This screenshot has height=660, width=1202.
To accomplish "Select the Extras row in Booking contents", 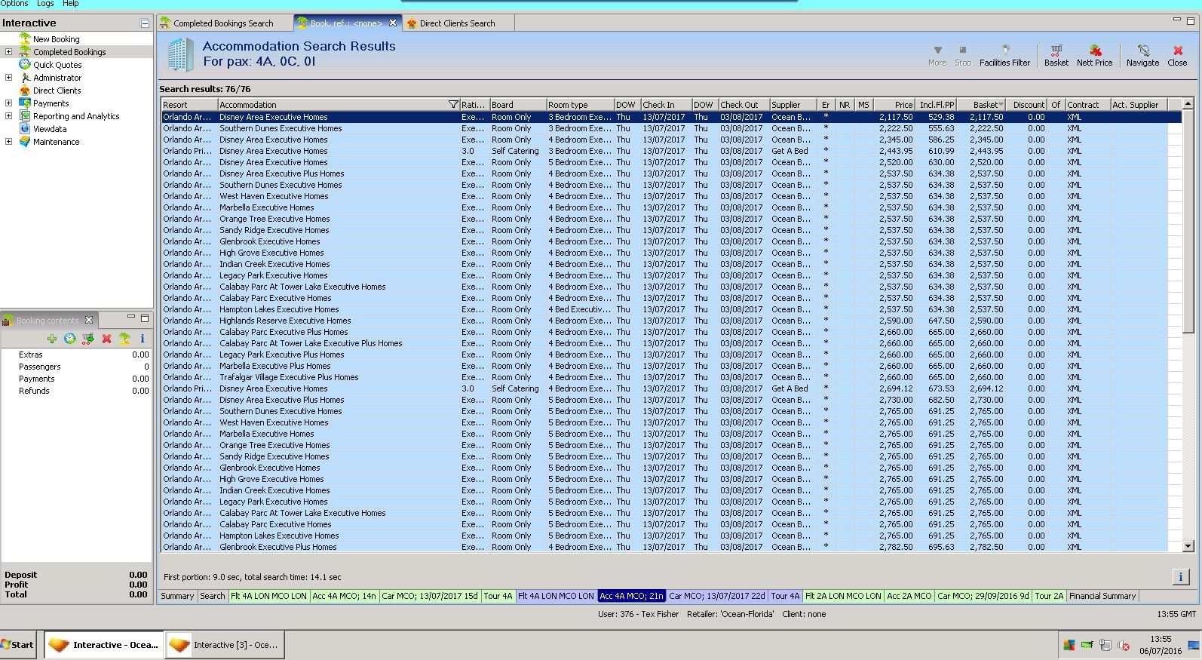I will click(x=76, y=355).
